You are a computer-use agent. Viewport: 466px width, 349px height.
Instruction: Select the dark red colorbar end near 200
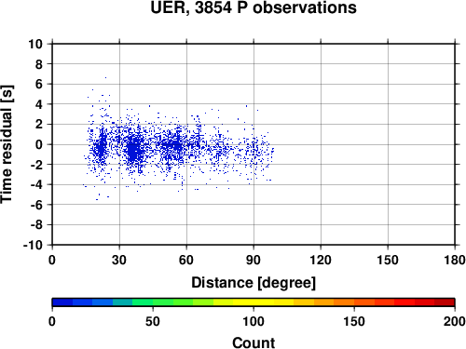pos(445,302)
